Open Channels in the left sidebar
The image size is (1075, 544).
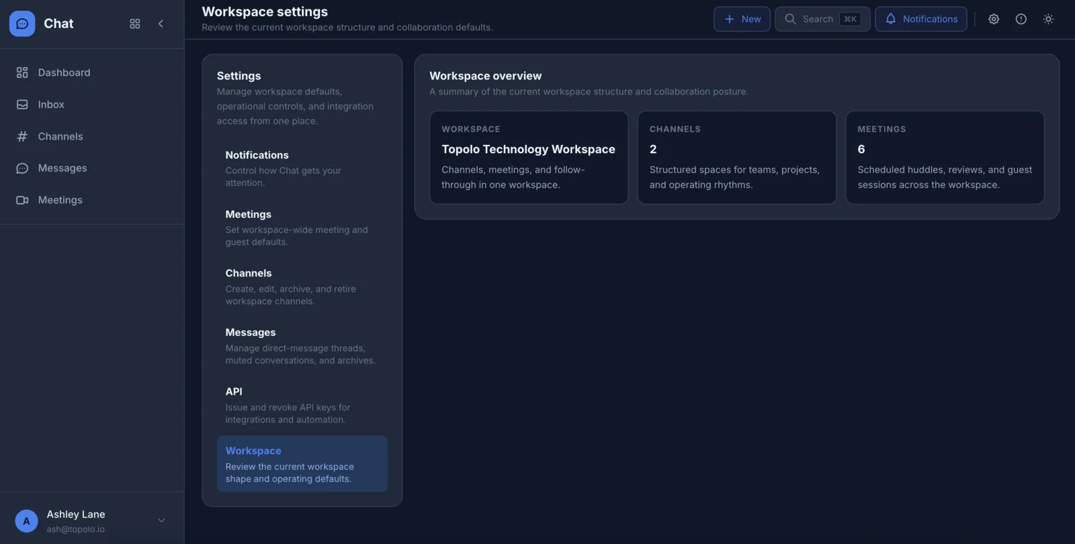tap(60, 136)
